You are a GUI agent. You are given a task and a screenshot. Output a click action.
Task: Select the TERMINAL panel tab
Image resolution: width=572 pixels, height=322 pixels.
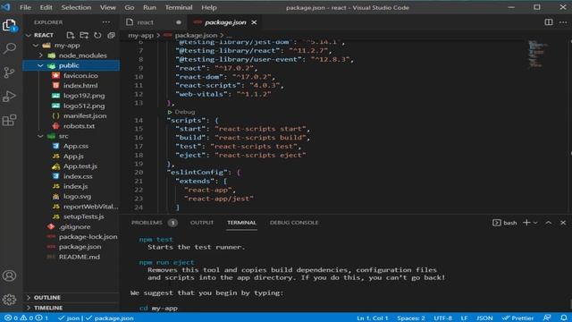(241, 223)
